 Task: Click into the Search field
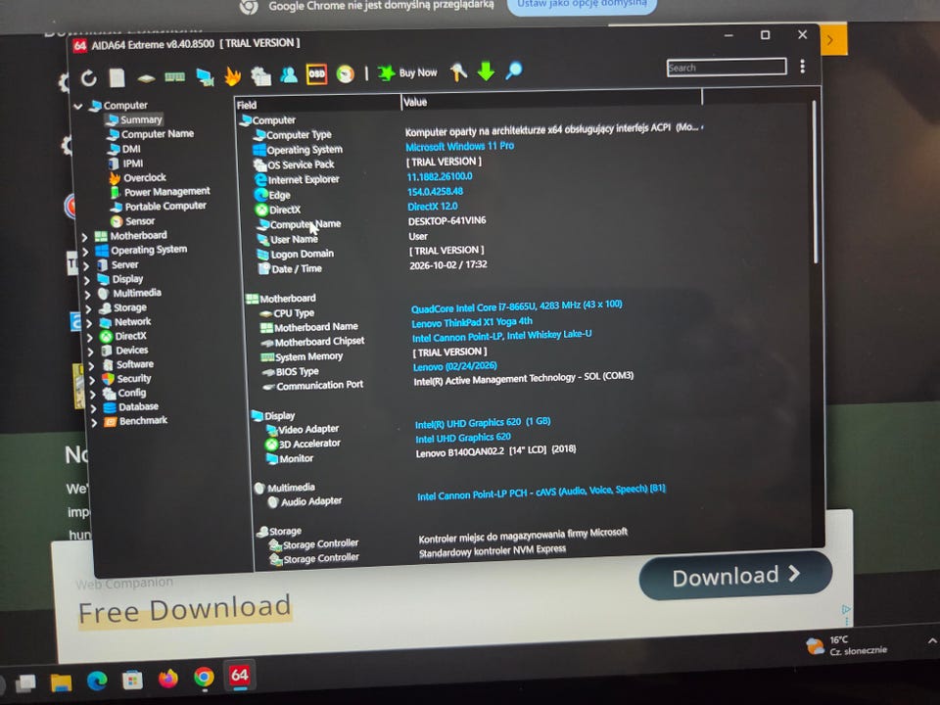tap(727, 68)
